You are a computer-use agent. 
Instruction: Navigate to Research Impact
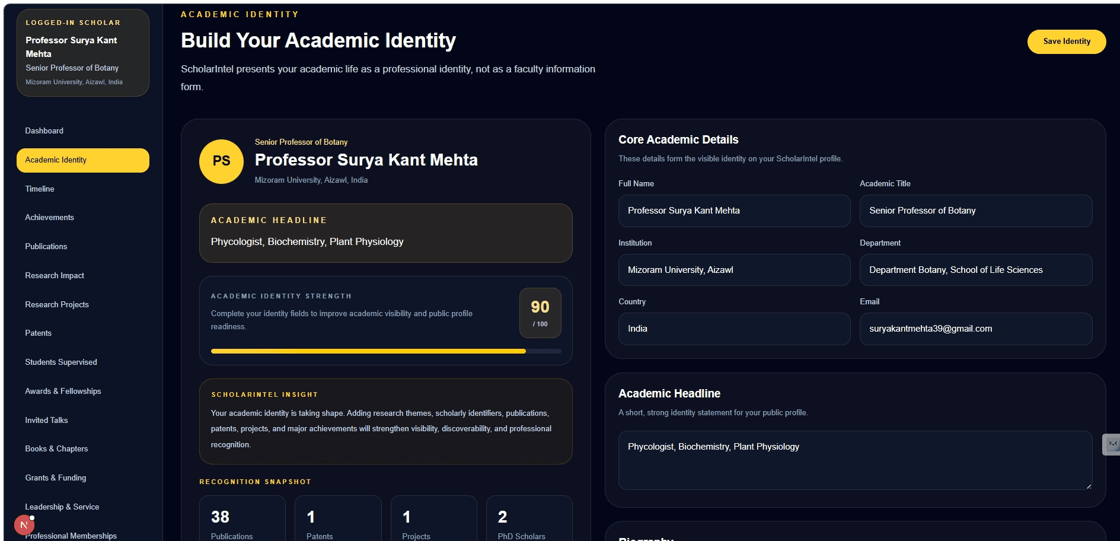(x=83, y=276)
